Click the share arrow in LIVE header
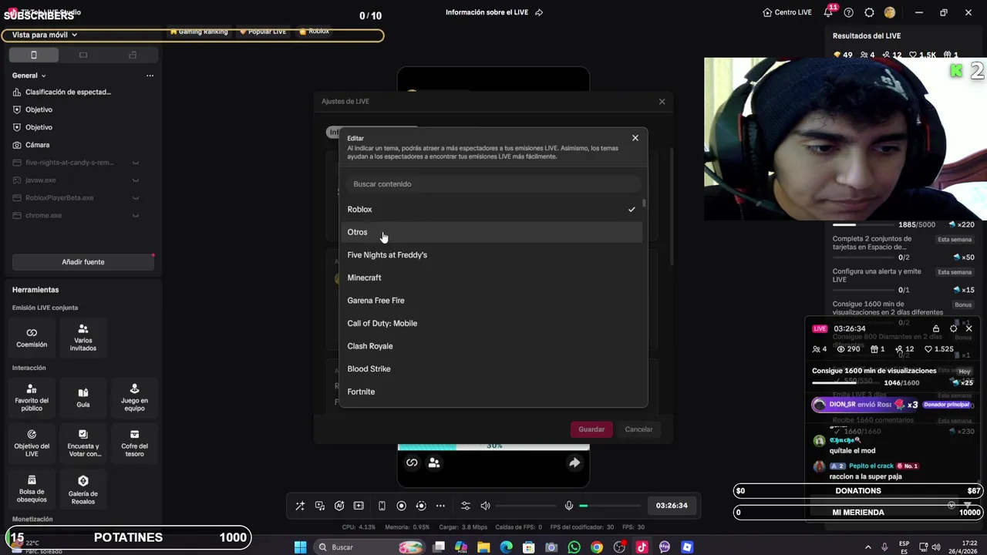 (539, 12)
